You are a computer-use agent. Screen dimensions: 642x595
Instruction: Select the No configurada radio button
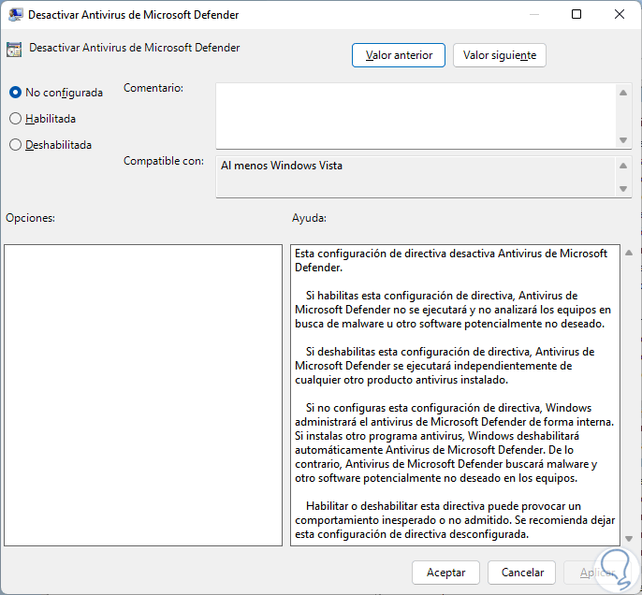(x=56, y=93)
